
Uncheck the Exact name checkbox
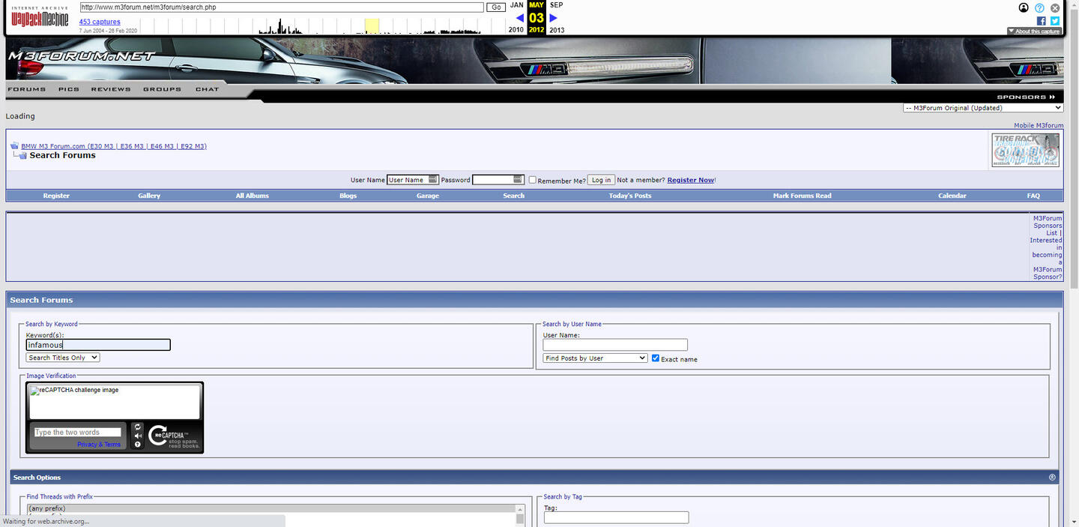point(656,358)
